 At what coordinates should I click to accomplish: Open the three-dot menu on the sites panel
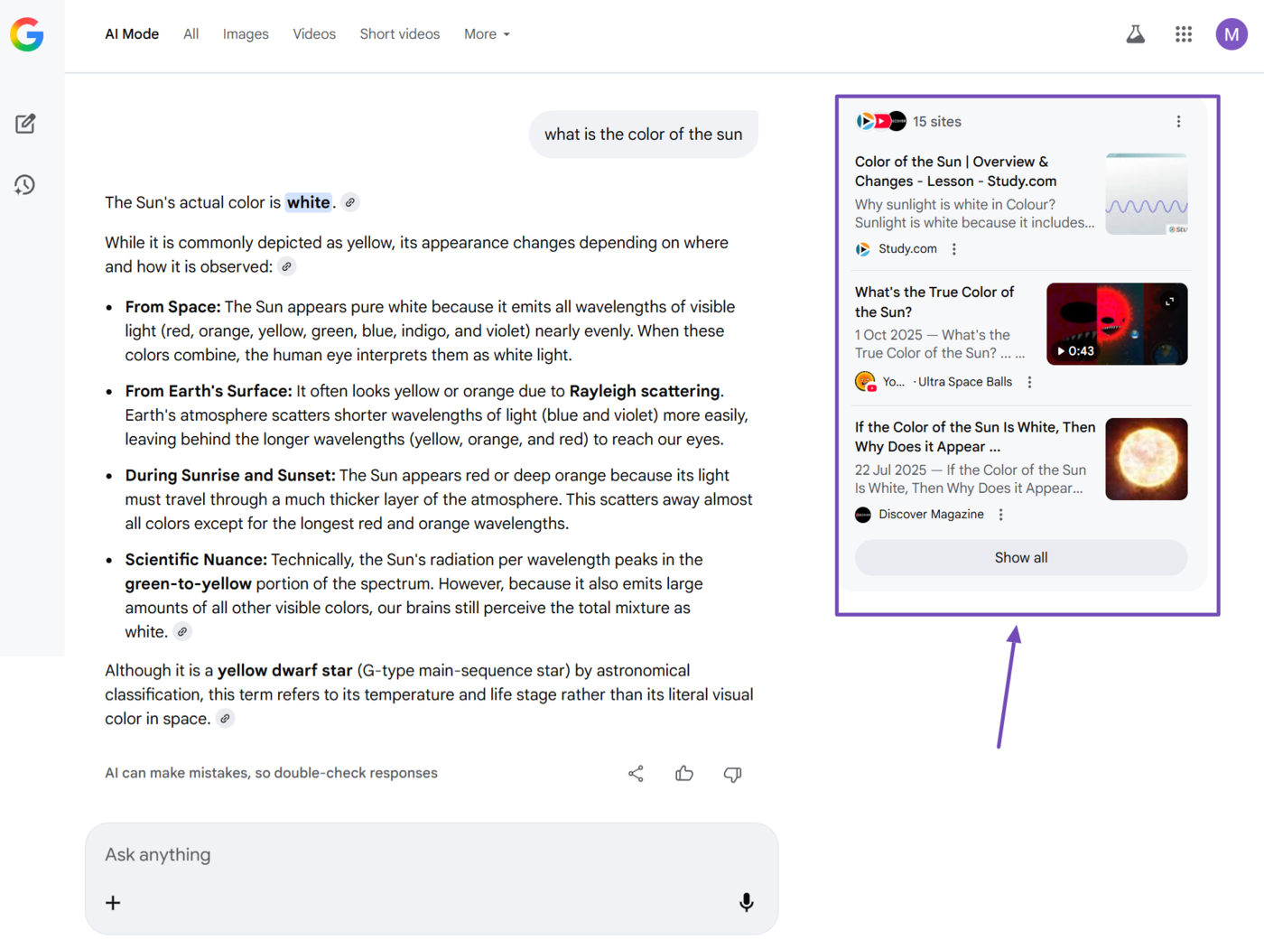pyautogui.click(x=1178, y=120)
